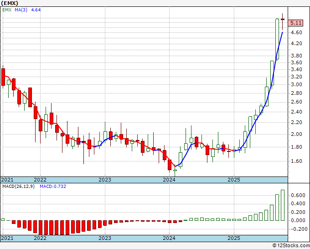Click 2022 on the MACD time axis
The image size is (310, 249).
click(40, 238)
